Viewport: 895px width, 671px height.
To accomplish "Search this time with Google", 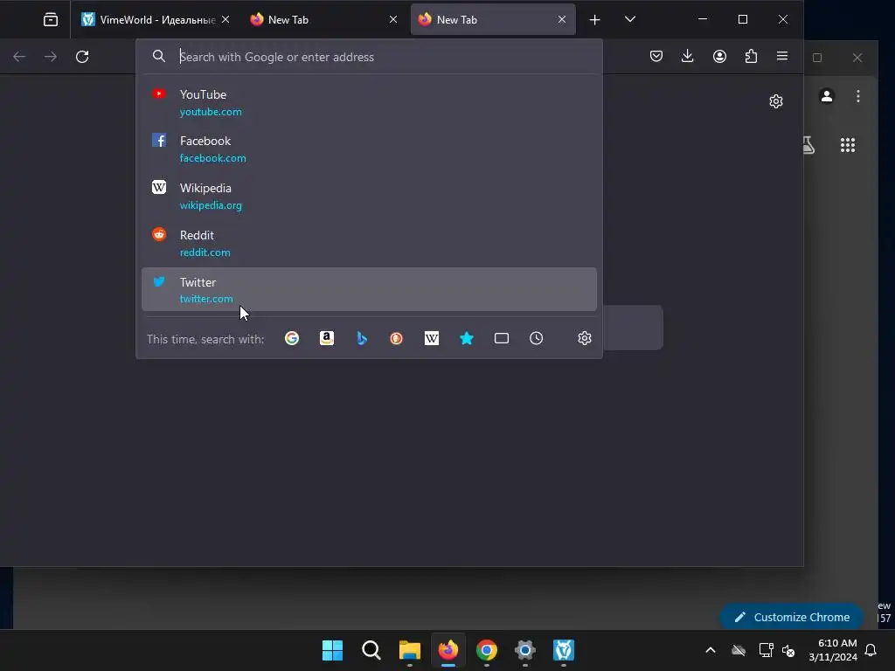I will (x=292, y=338).
